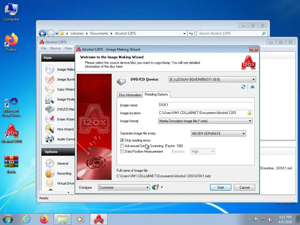Switch to Alcohol 120% taskbar button
Image resolution: width=300 pixels, height=225 pixels.
99,219
